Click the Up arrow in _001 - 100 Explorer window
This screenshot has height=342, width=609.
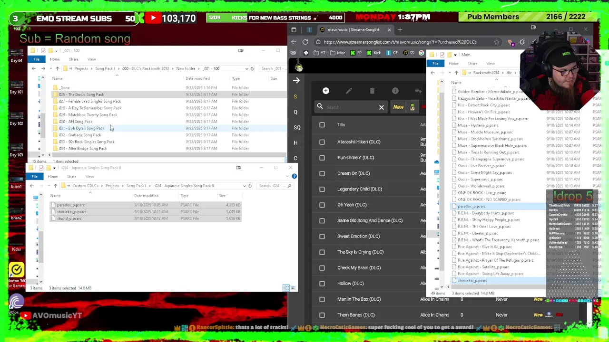click(57, 68)
